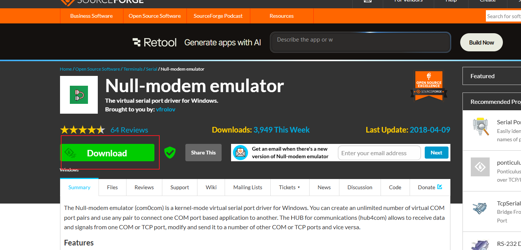Click the green Download button
521x250 pixels.
pyautogui.click(x=107, y=153)
